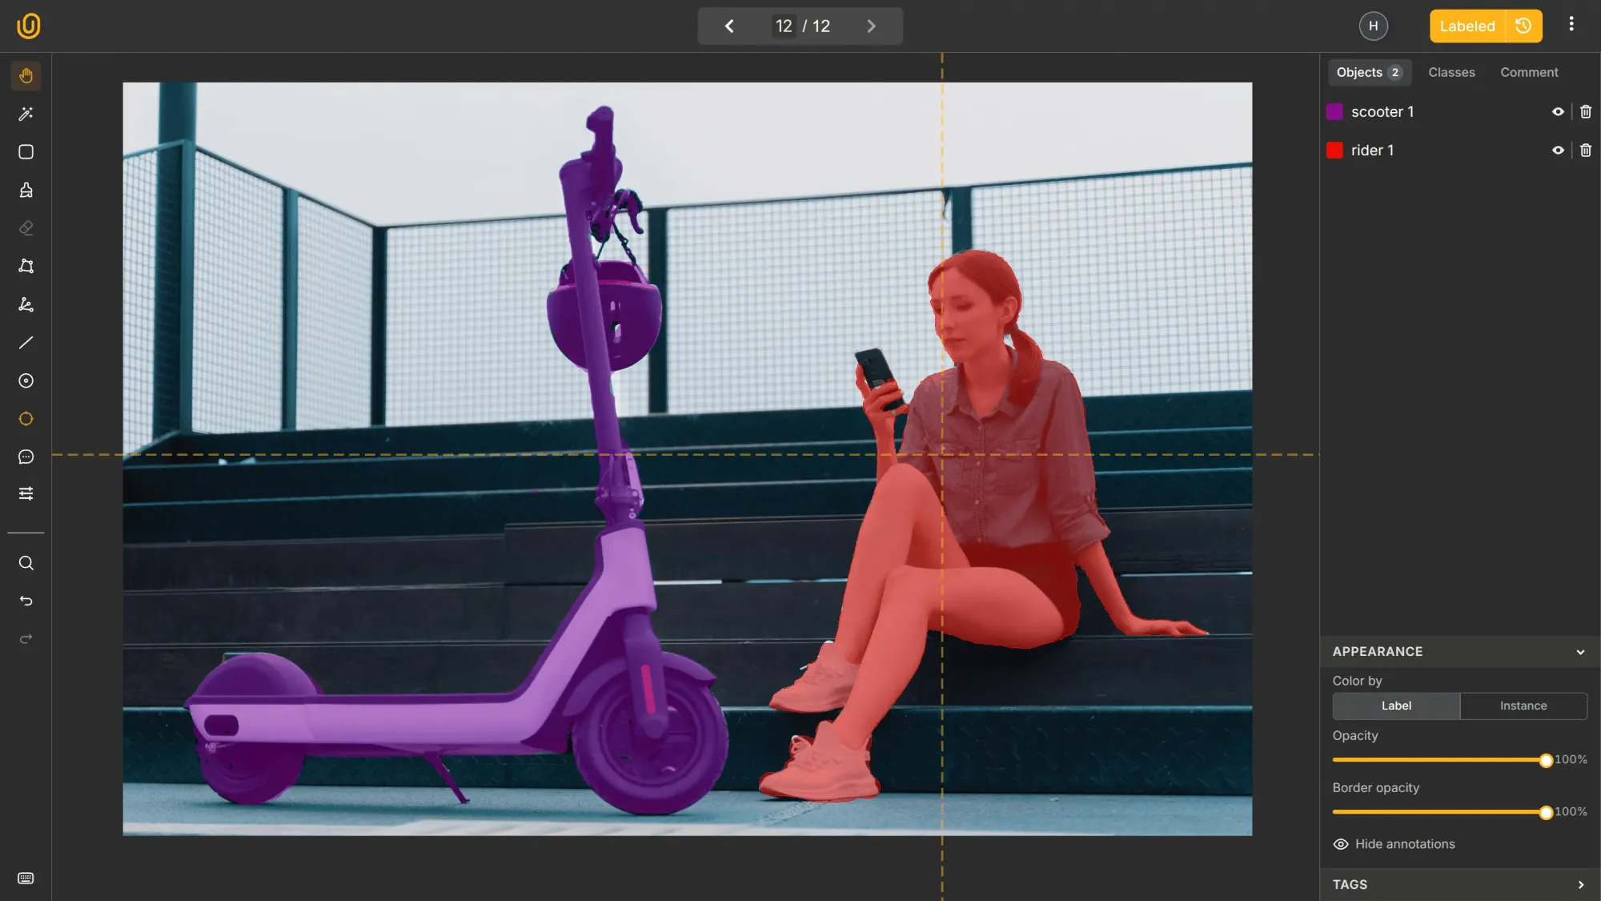
Task: Collapse the APPEARANCE section
Action: tap(1581, 652)
